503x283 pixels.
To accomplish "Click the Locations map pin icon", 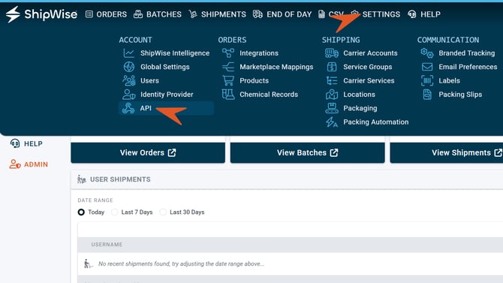I will coord(332,95).
